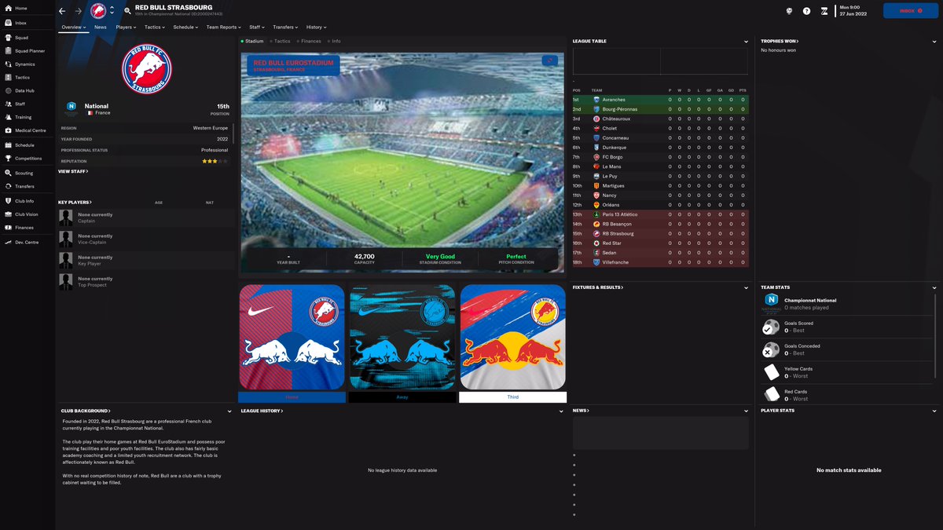The height and width of the screenshot is (530, 943).
Task: Cycle clubs using the arrows beside the badge
Action: tap(112, 11)
